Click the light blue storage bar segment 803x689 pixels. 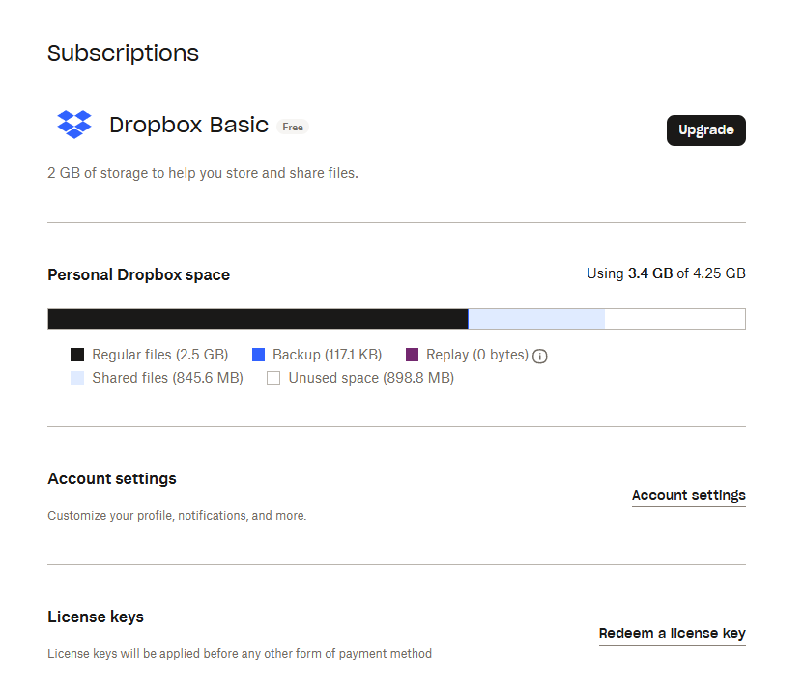[x=536, y=319]
